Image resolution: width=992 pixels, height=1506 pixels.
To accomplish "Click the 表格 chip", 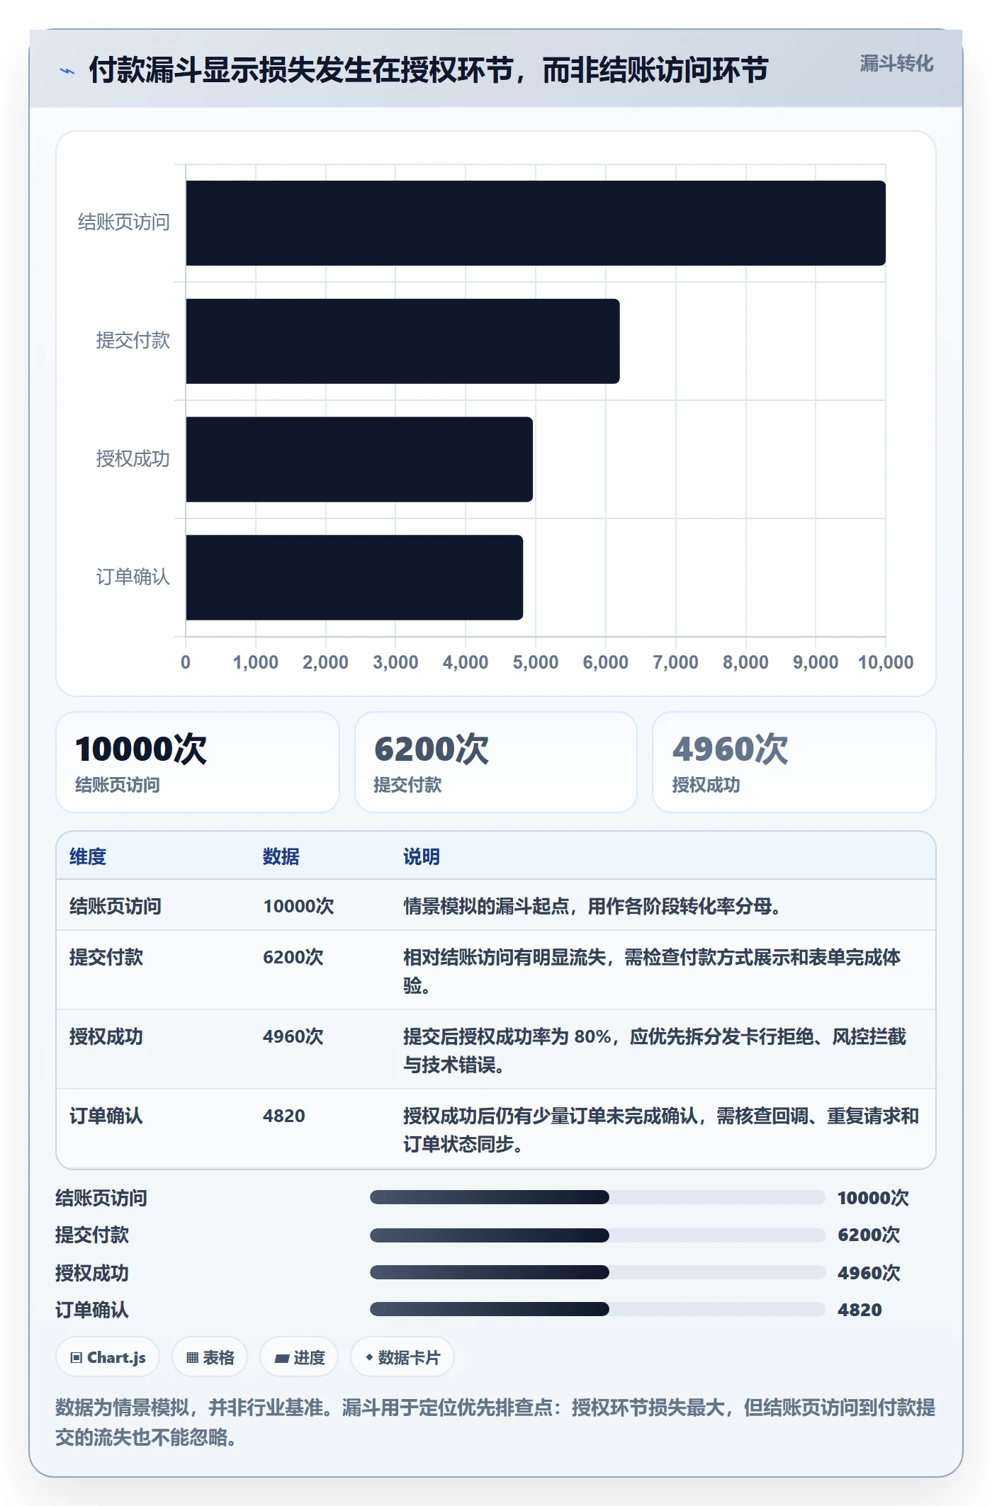I will tap(210, 1357).
